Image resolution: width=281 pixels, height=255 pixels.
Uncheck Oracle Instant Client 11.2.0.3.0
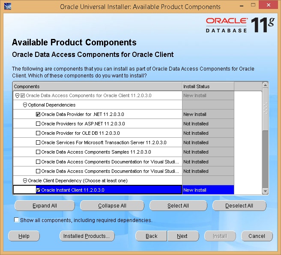pos(38,190)
